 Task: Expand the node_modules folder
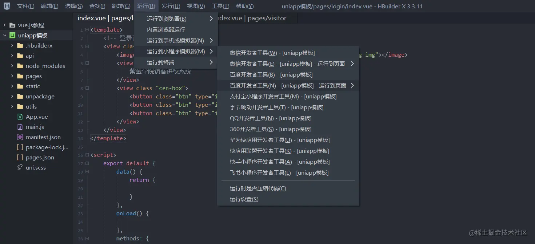point(12,66)
